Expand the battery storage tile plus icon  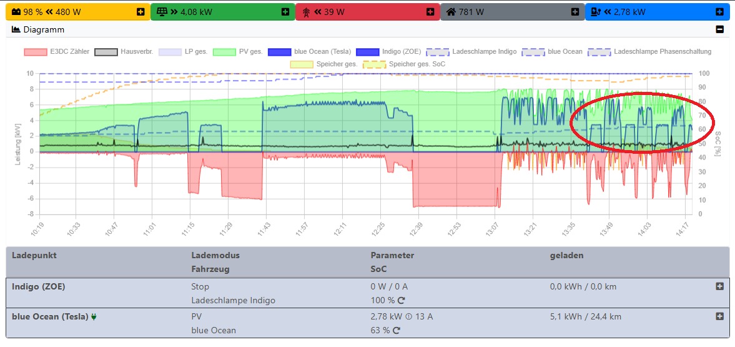(141, 12)
